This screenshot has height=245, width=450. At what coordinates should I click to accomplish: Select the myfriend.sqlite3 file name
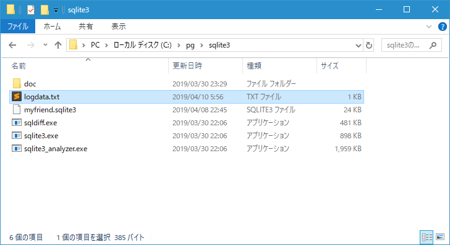pyautogui.click(x=50, y=110)
